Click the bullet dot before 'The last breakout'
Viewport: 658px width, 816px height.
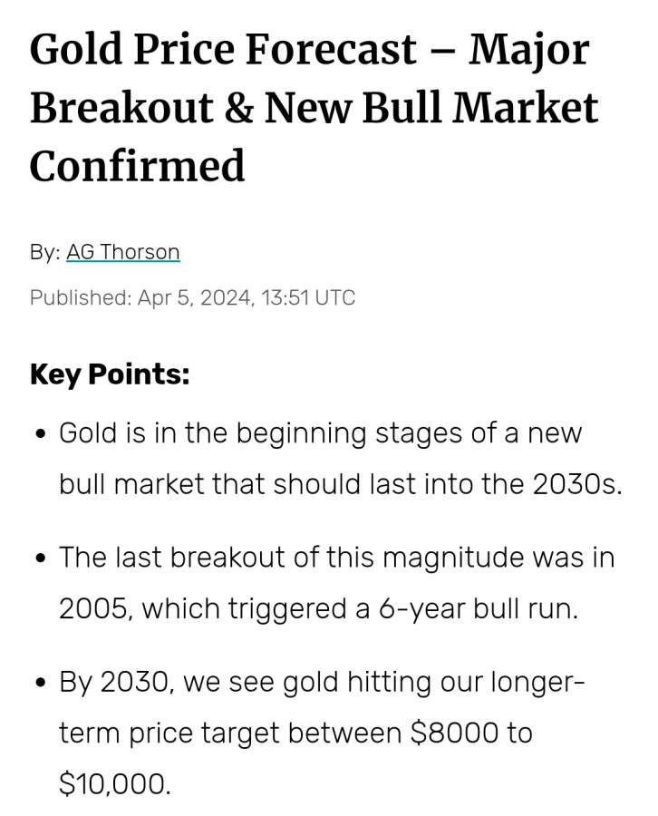tap(40, 559)
